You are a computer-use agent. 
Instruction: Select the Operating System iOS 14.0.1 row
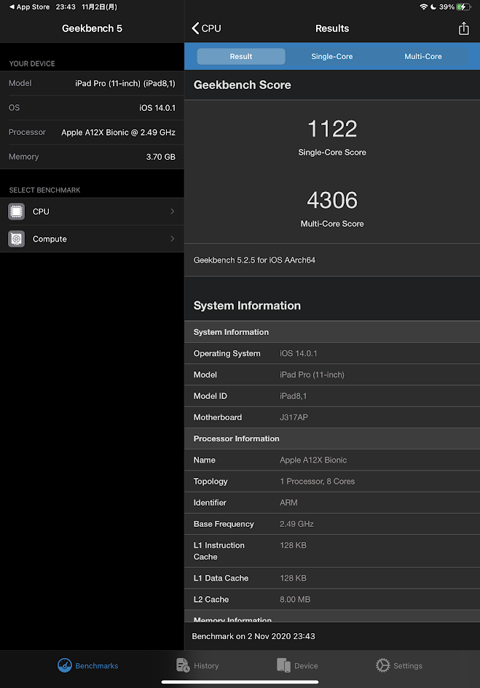(x=332, y=353)
